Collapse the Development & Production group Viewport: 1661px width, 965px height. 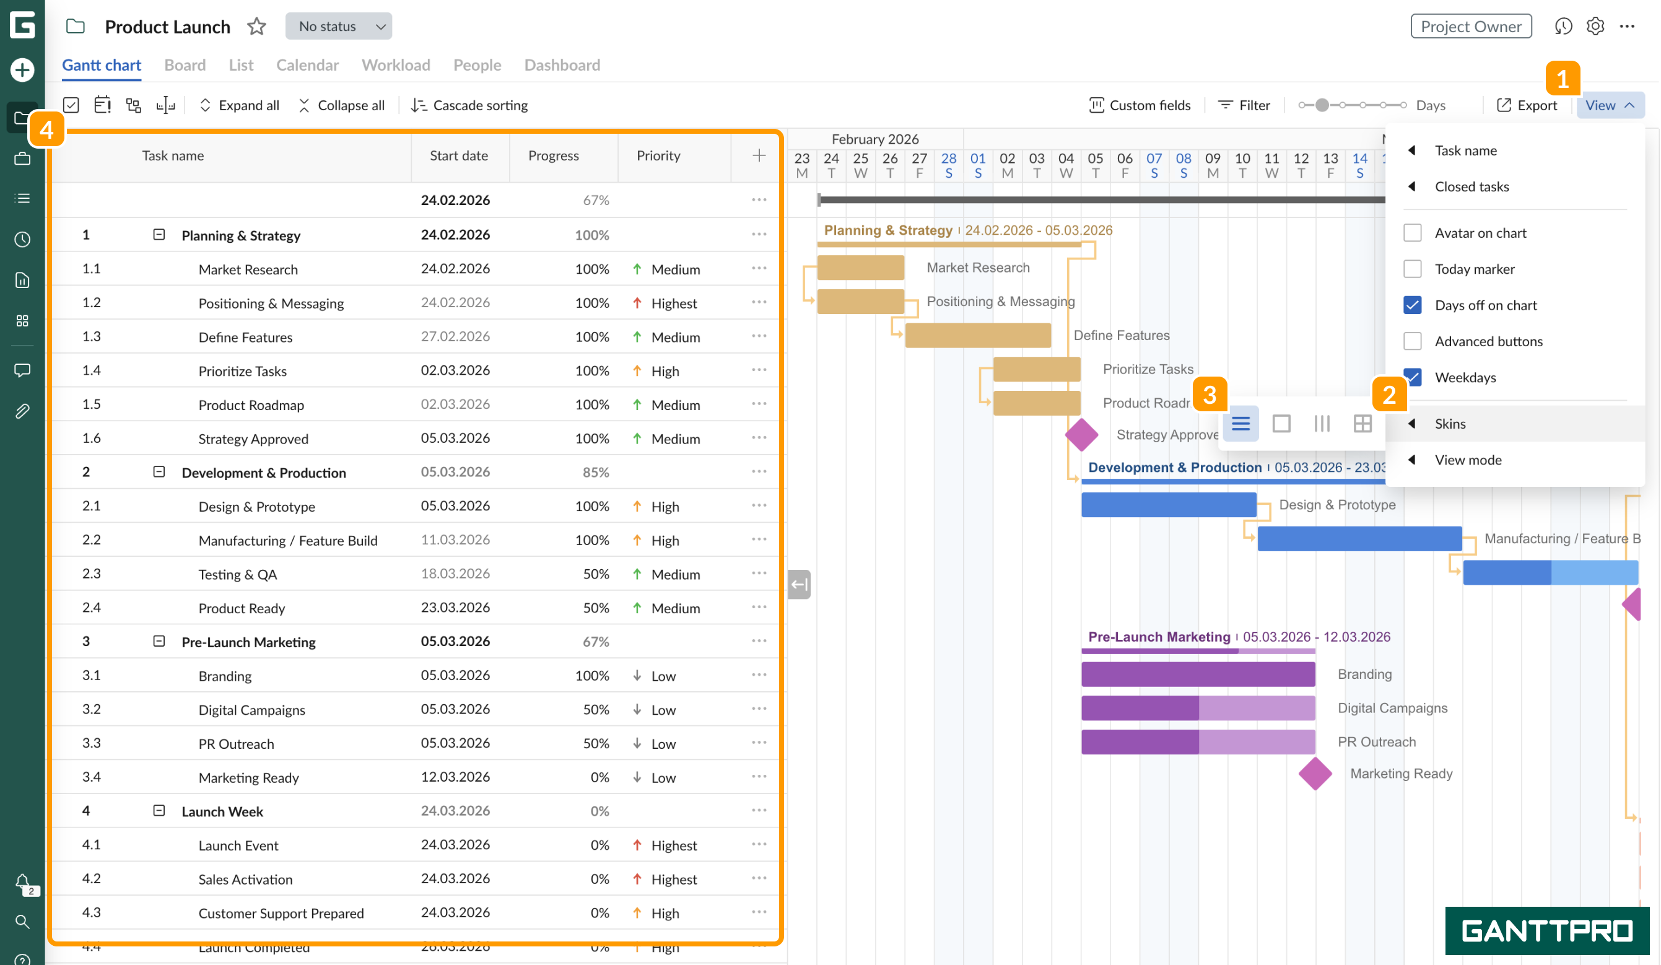coord(158,472)
